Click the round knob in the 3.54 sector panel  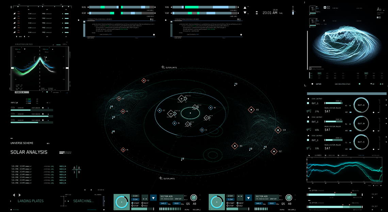[194, 197]
